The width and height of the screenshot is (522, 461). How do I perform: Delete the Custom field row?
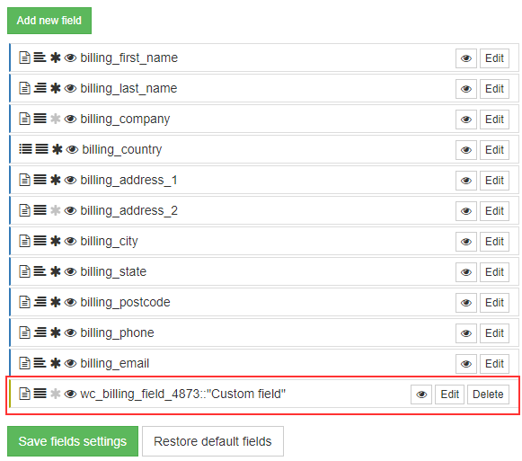tap(488, 395)
